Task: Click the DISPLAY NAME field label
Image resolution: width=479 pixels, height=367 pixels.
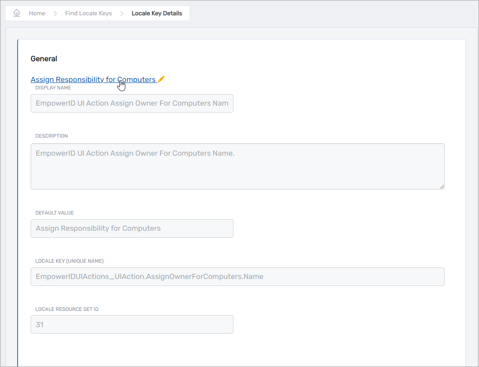Action: (53, 88)
